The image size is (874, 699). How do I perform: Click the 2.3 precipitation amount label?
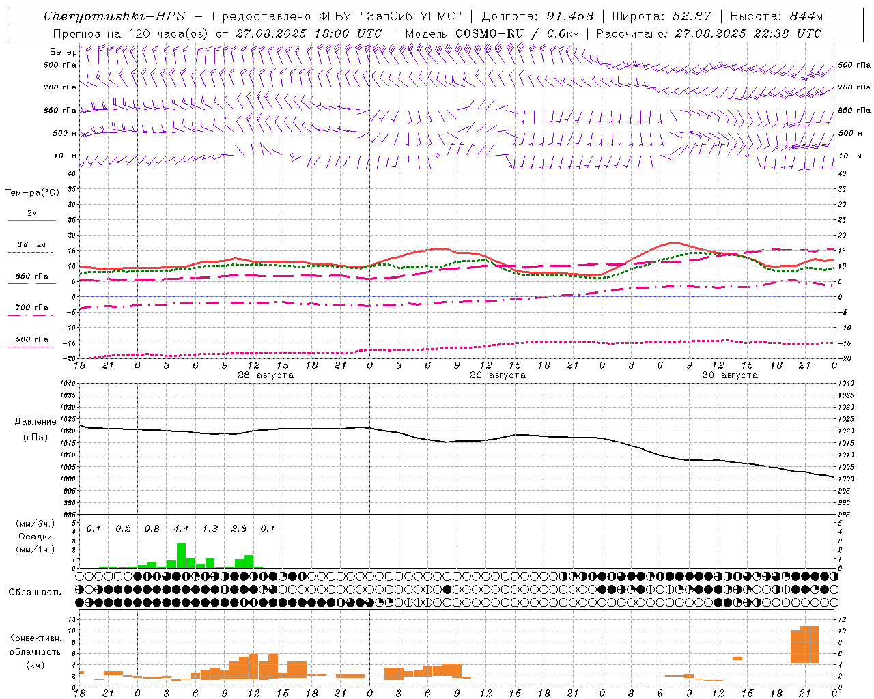point(239,528)
